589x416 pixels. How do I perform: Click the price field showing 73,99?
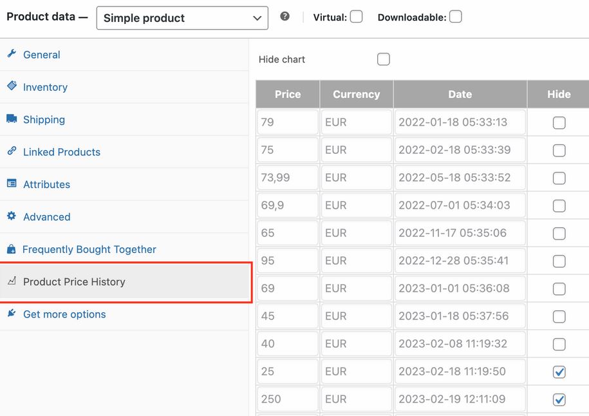(288, 177)
